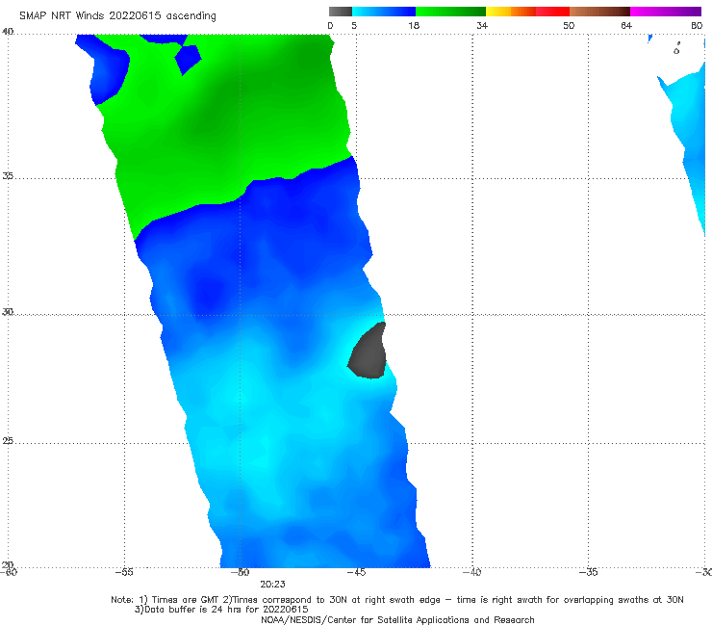Viewport: 712px width, 626px height.
Task: Click the small island outline in the top right
Action: pyautogui.click(x=676, y=49)
